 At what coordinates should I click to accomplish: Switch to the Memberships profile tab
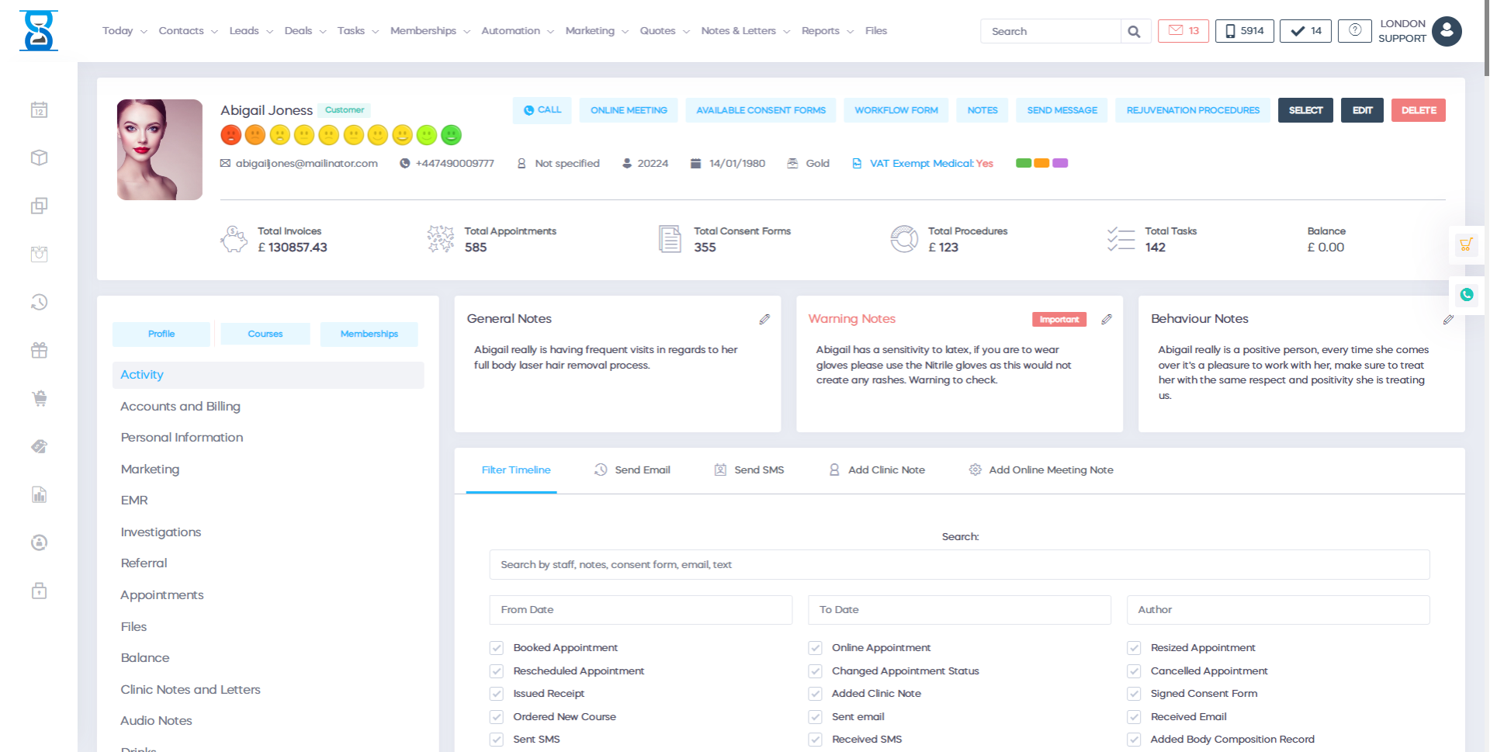coord(369,334)
